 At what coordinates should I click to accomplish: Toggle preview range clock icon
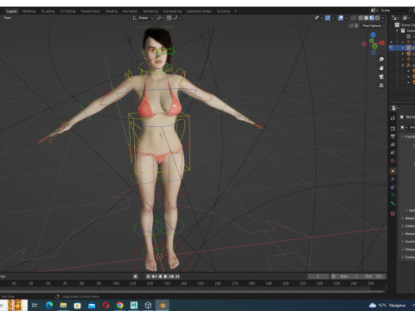[334, 276]
